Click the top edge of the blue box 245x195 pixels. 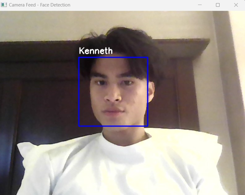(113, 57)
